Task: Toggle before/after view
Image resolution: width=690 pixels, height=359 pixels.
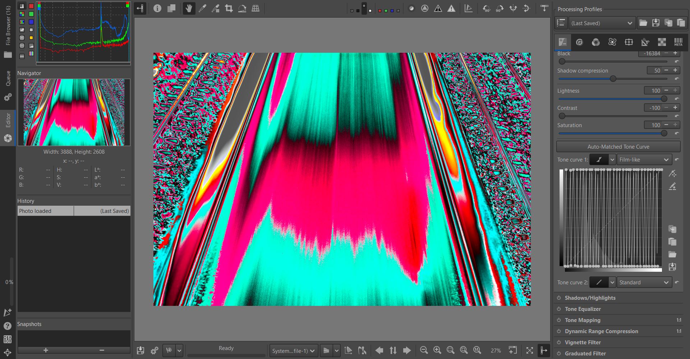Action: (171, 8)
